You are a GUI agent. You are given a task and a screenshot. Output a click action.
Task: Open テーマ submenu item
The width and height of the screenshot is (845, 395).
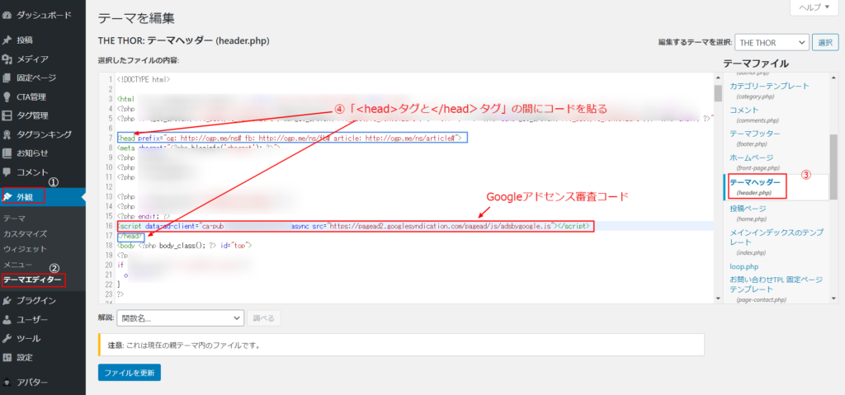15,219
